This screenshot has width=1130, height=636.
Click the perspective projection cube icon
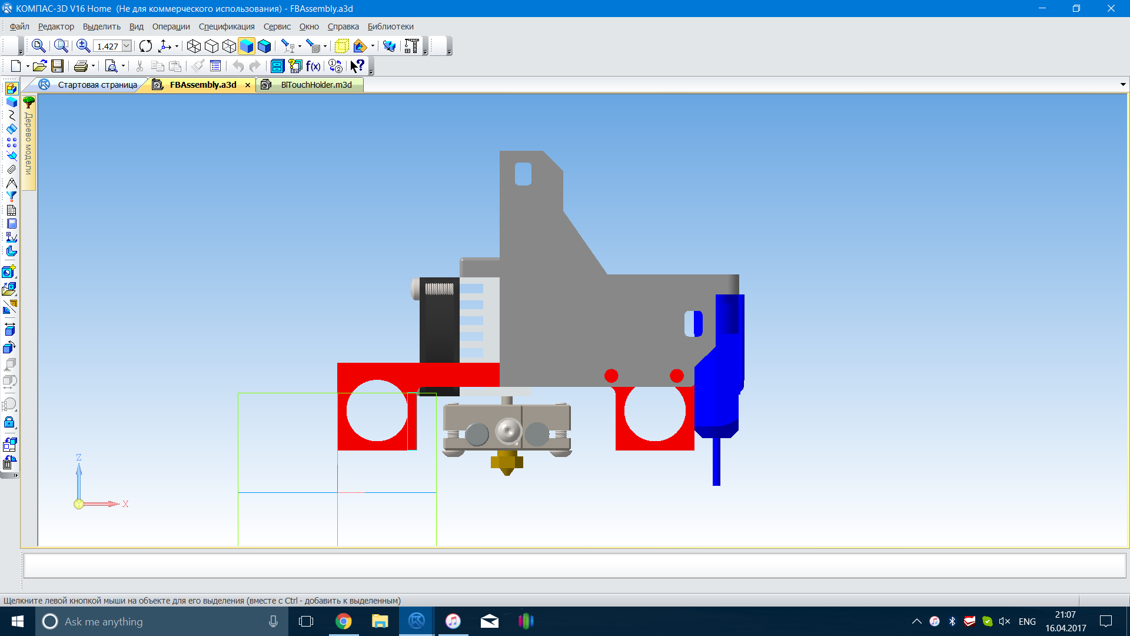pyautogui.click(x=341, y=46)
